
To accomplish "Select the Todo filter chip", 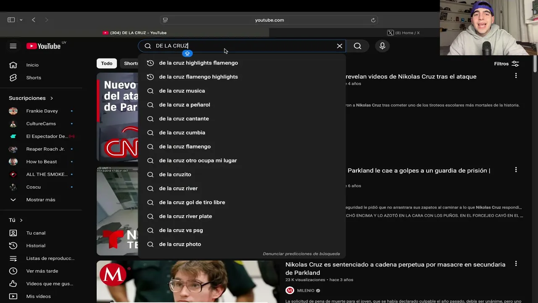I will pyautogui.click(x=107, y=63).
